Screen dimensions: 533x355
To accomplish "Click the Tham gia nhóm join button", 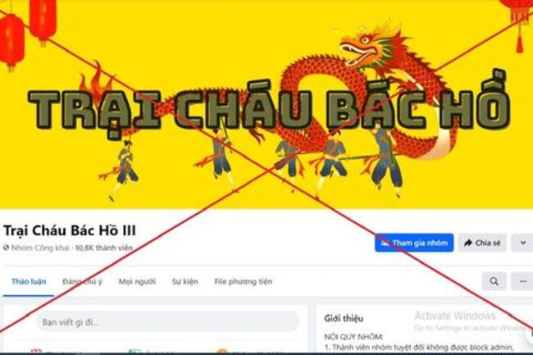I will coord(414,243).
